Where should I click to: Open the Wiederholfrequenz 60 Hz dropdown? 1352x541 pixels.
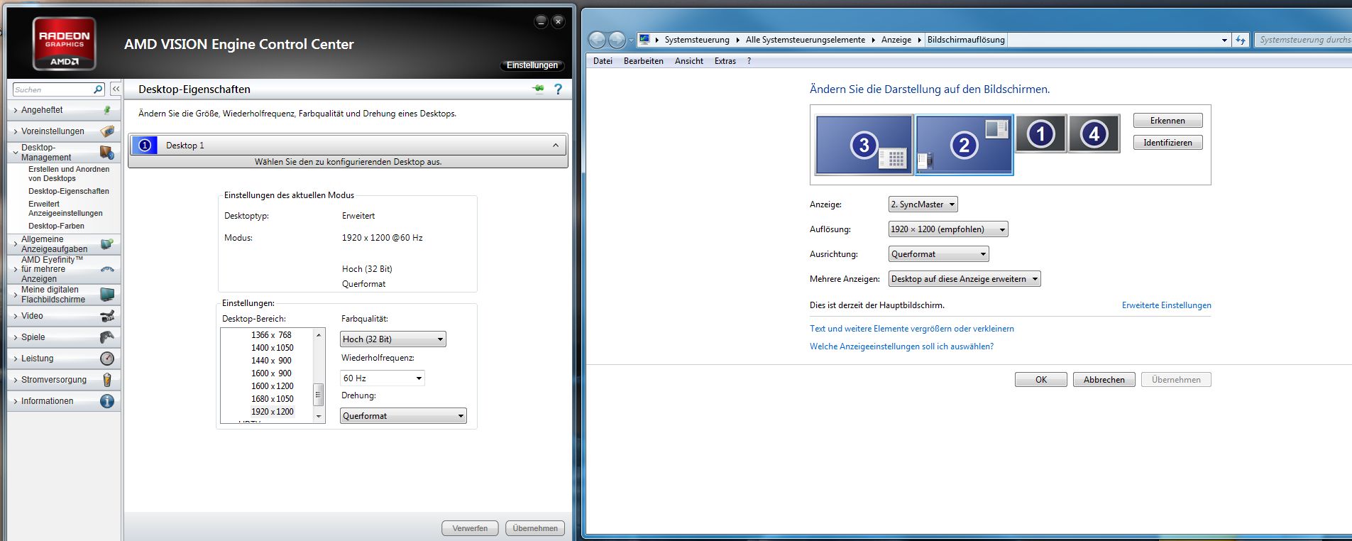pos(383,378)
